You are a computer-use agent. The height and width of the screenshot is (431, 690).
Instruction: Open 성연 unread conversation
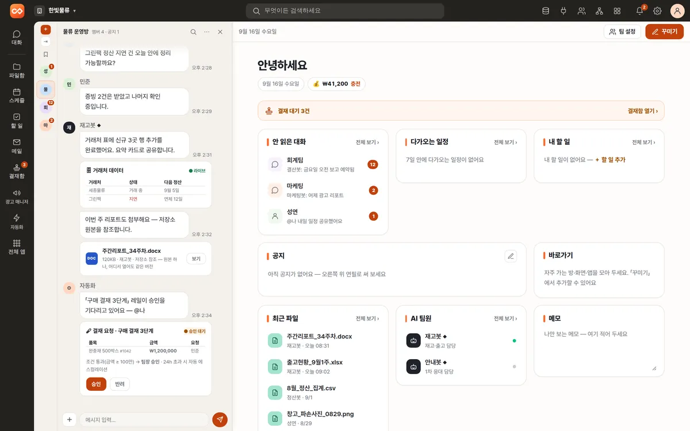[x=323, y=216]
